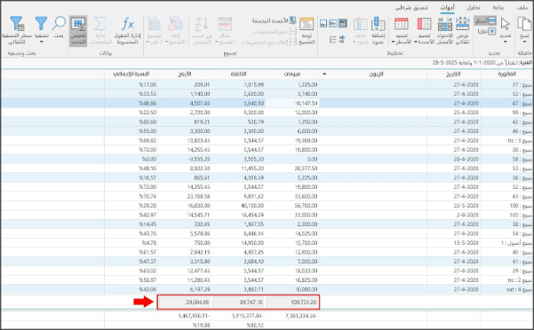The image size is (534, 330).
Task: Click the Merge Groups (دمج المجموعات) icon
Action: [x=292, y=32]
